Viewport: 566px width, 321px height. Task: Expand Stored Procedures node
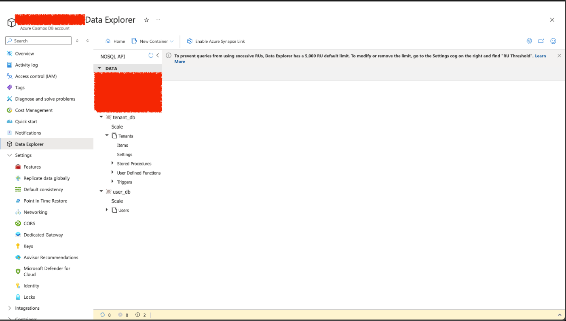(x=112, y=163)
